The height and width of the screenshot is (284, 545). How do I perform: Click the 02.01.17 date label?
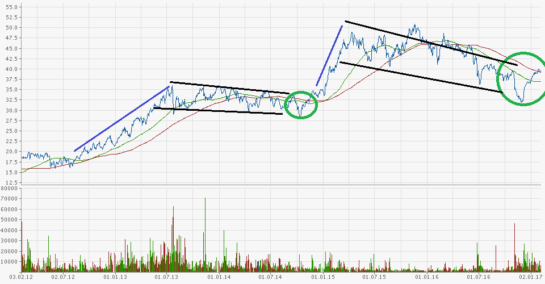point(530,277)
